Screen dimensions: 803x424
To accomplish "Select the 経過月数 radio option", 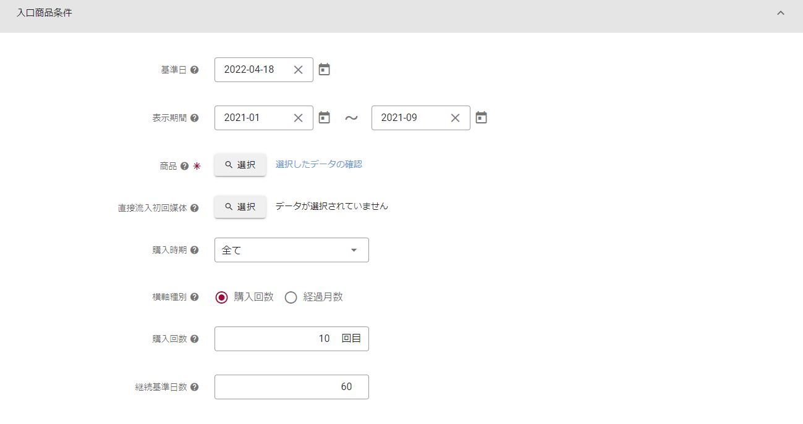I will [x=291, y=297].
